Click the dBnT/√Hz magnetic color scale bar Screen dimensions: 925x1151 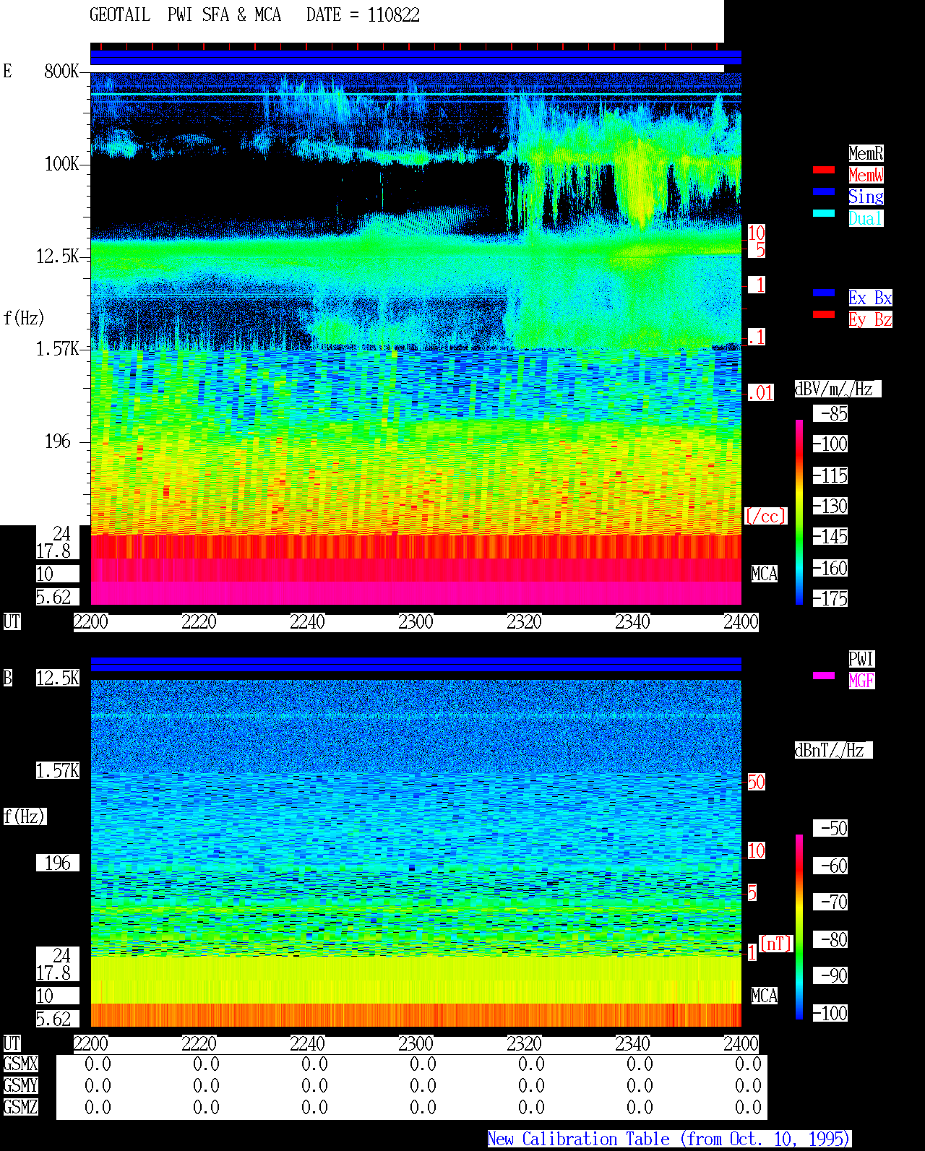point(799,927)
